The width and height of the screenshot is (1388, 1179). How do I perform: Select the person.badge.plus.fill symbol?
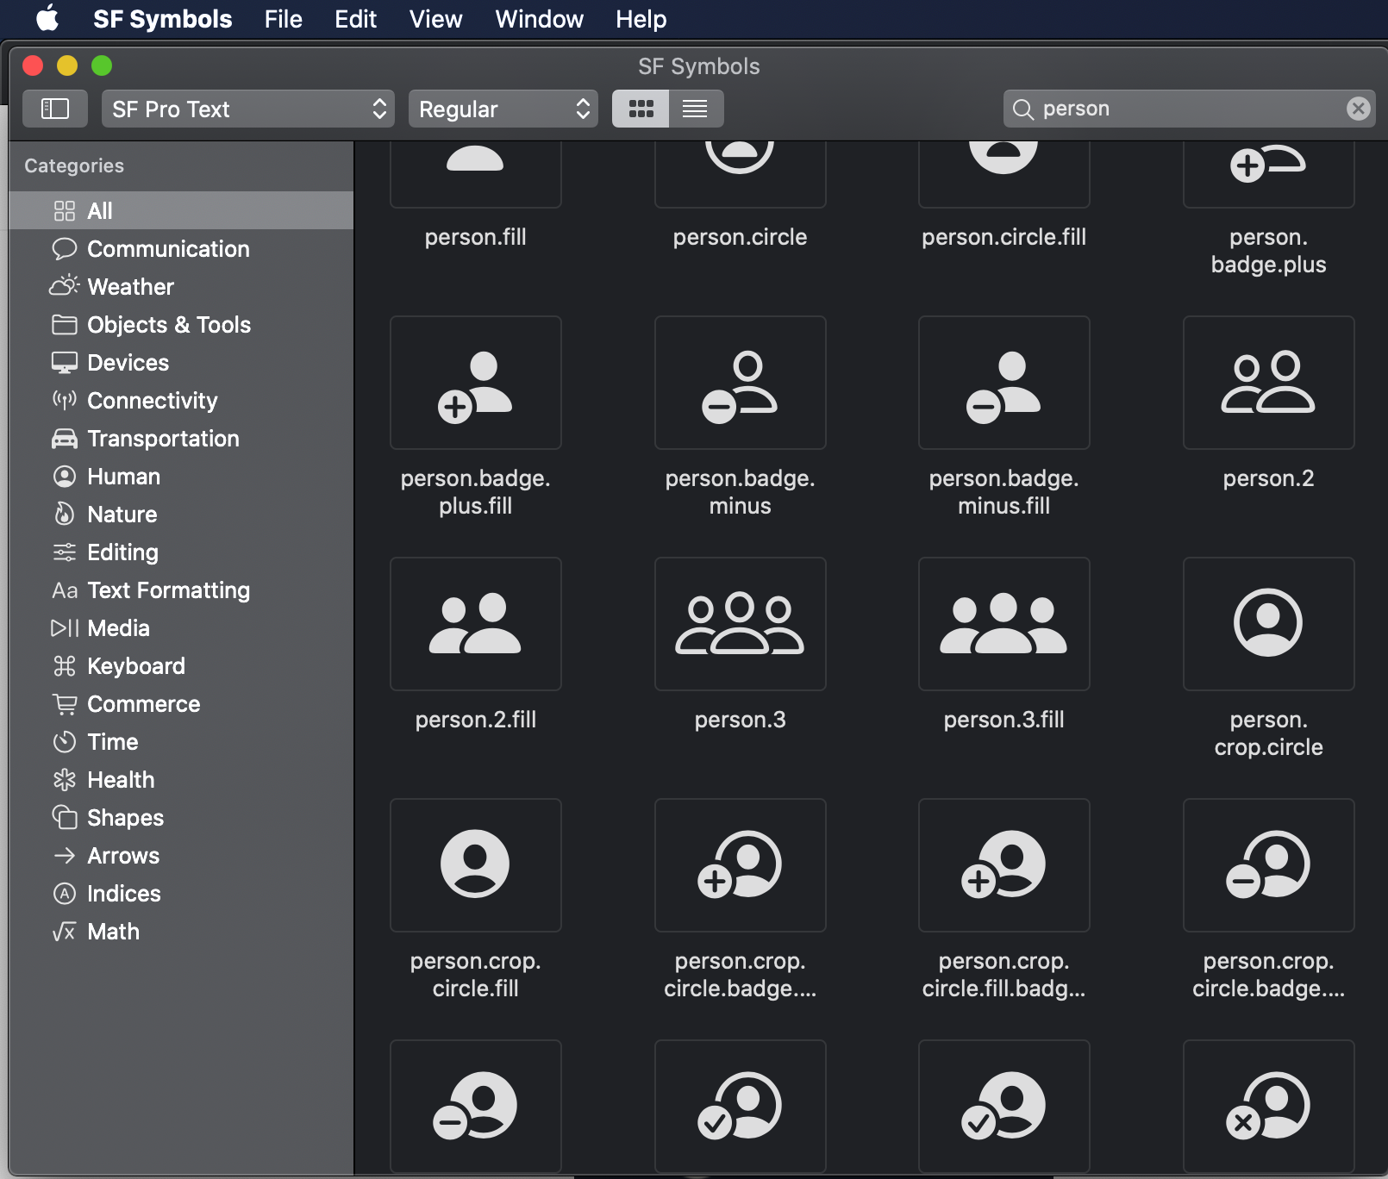(x=476, y=383)
